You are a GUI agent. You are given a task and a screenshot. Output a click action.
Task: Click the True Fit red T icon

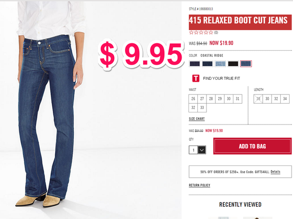pyautogui.click(x=196, y=78)
